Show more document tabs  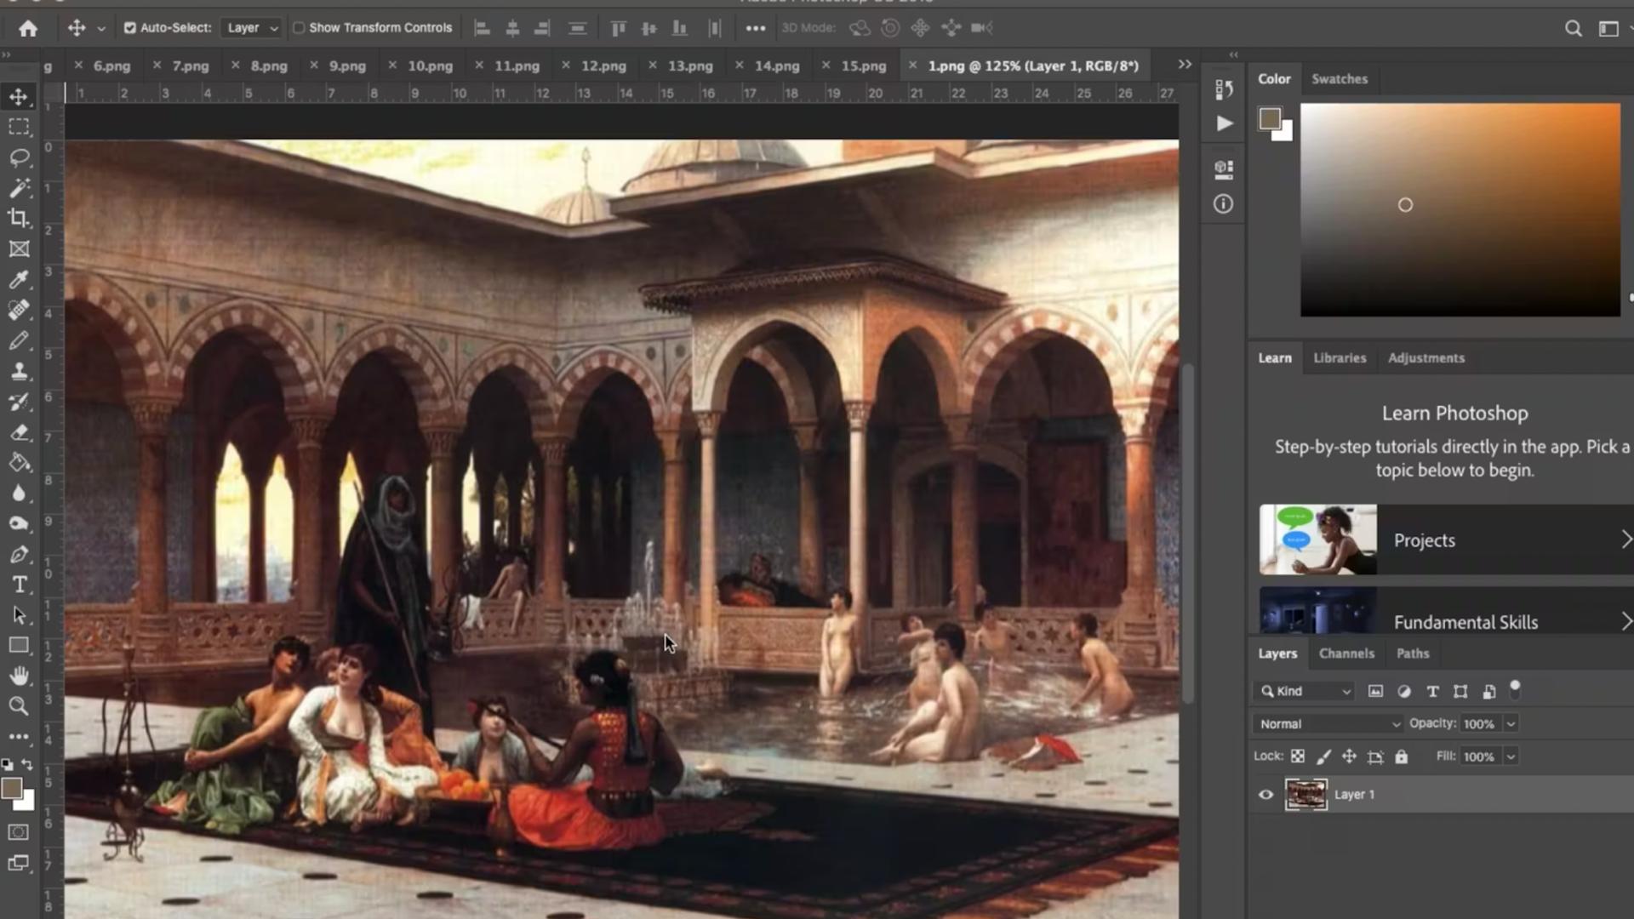[x=1185, y=65]
